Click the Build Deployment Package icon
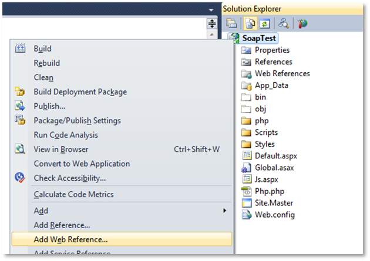Image resolution: width=370 pixels, height=261 pixels. point(20,91)
